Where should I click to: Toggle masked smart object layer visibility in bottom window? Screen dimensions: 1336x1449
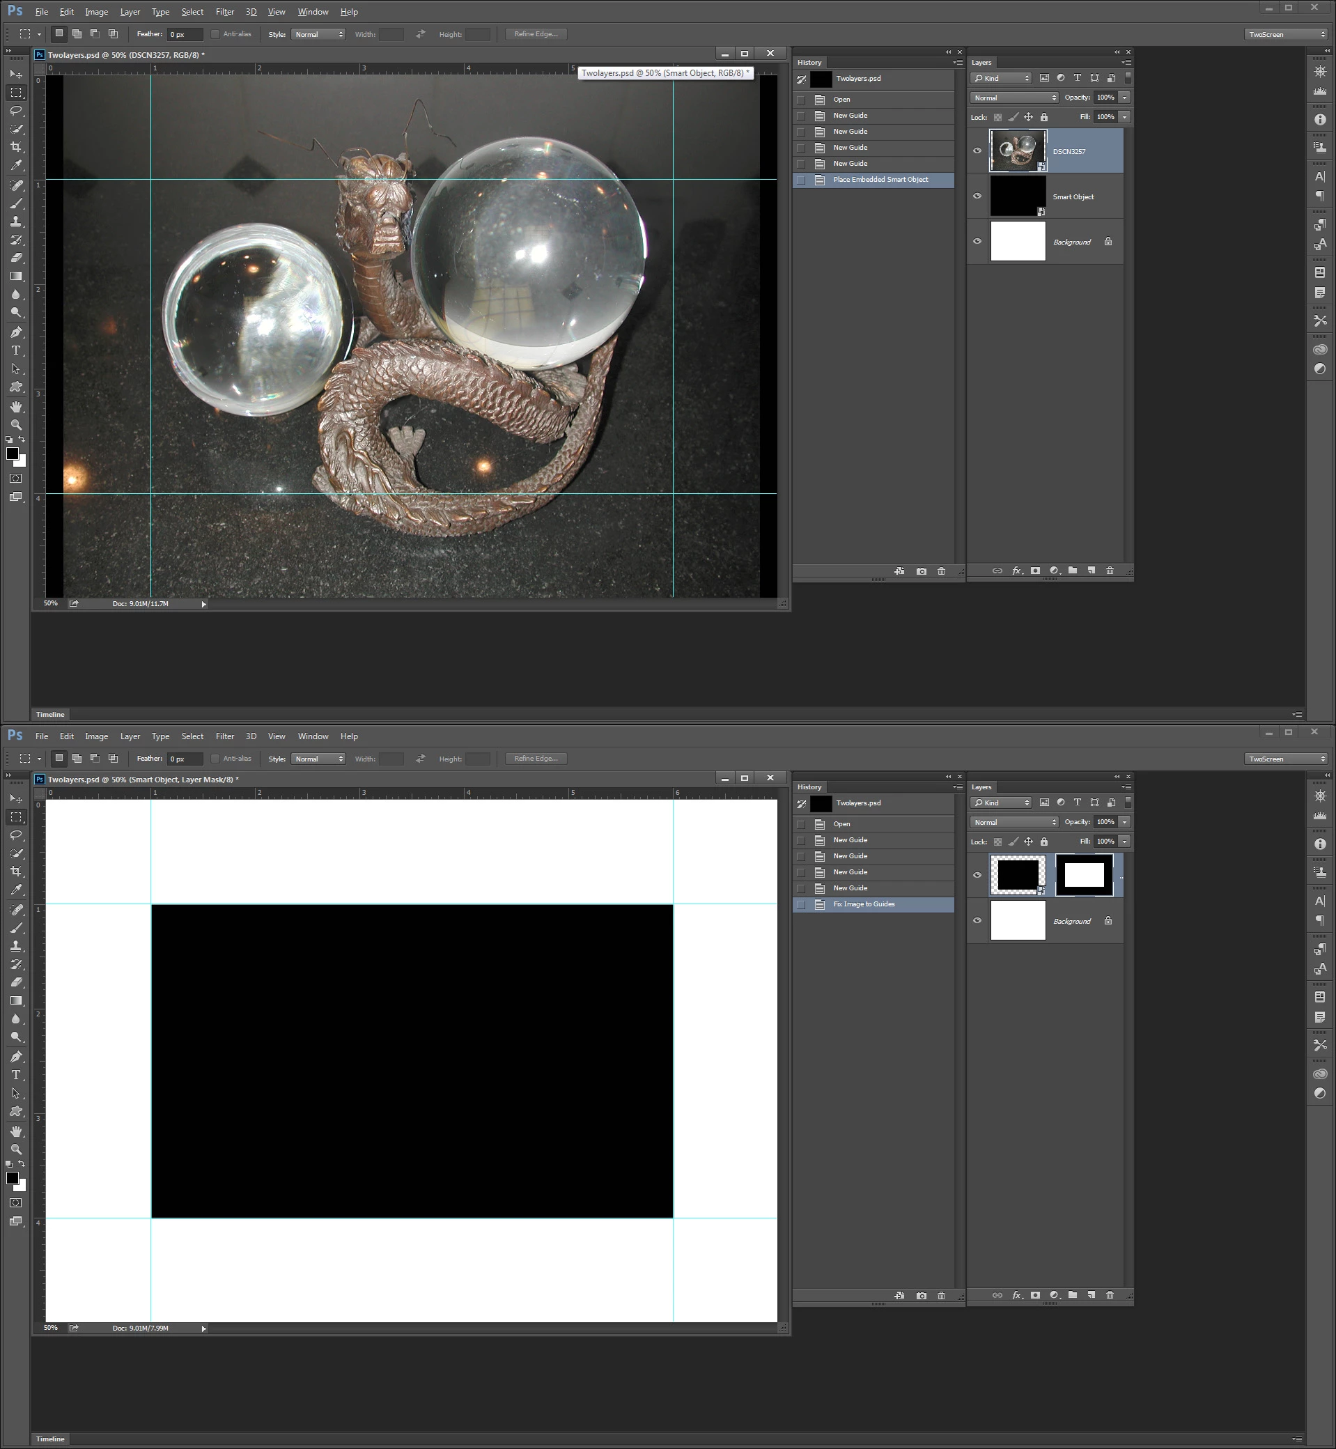pos(977,875)
